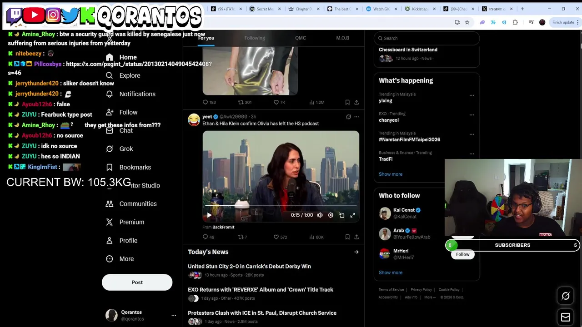Screen dimensions: 582x327
Task: Open options for #NamtanFilmFMTaipei2026 trend
Action: click(x=472, y=134)
